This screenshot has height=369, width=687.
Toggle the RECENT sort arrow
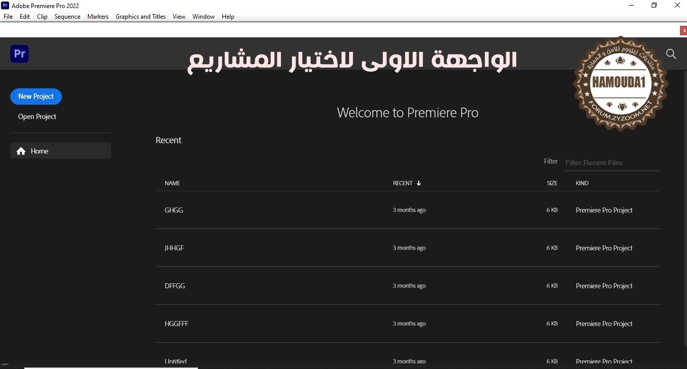point(419,183)
